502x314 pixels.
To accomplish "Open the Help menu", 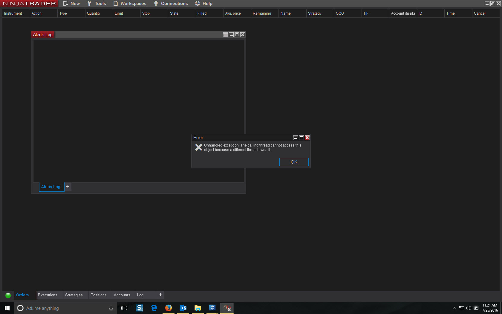I will [203, 4].
